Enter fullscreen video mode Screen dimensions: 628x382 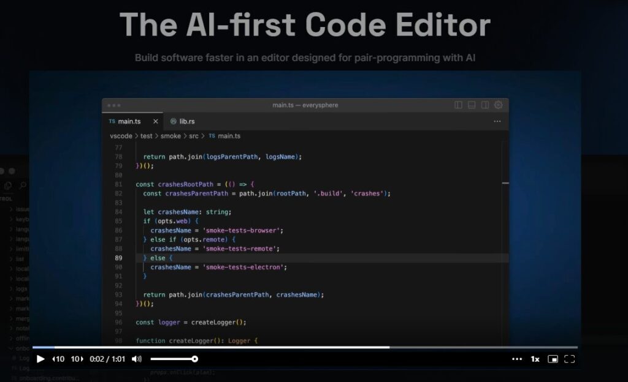pyautogui.click(x=570, y=359)
